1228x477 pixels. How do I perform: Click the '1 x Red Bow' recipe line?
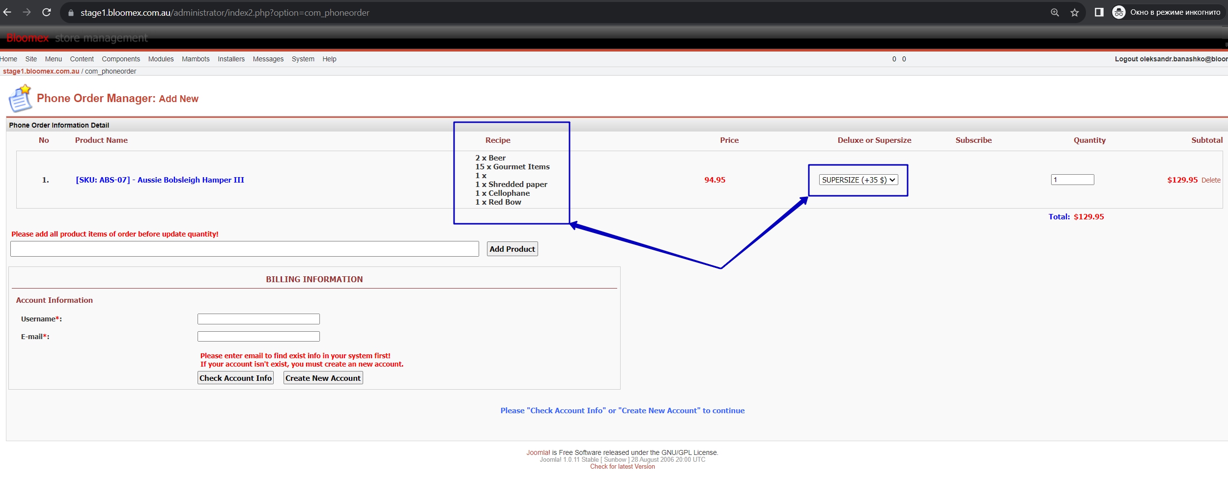point(498,202)
